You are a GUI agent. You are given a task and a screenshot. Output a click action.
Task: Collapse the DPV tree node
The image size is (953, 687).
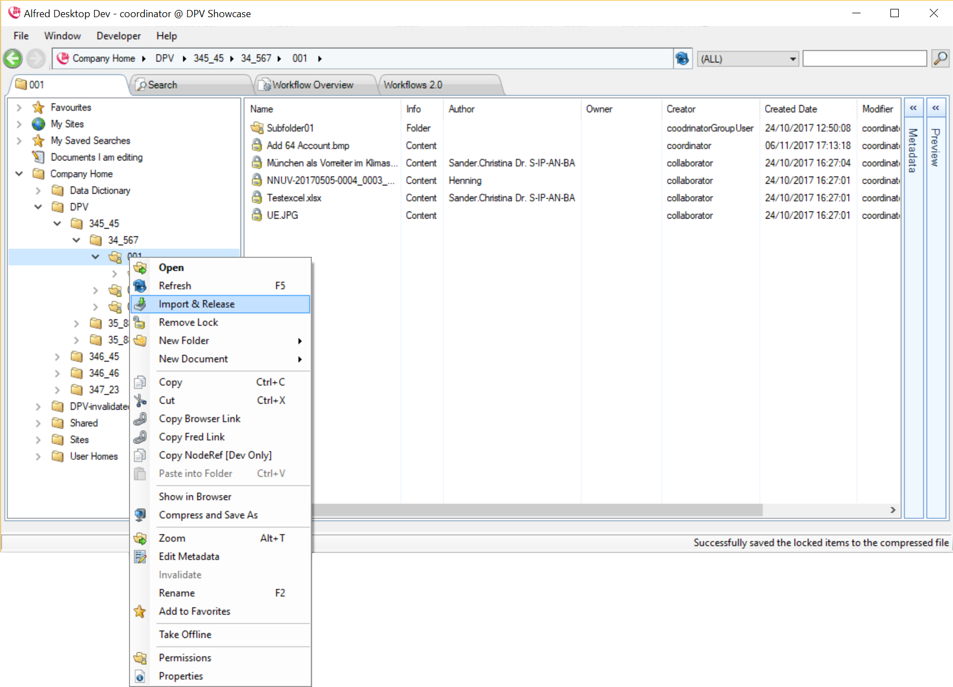click(38, 207)
